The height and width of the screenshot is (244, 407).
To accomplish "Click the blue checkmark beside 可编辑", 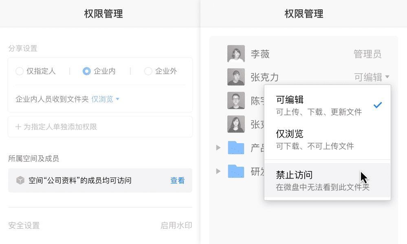I will (378, 105).
